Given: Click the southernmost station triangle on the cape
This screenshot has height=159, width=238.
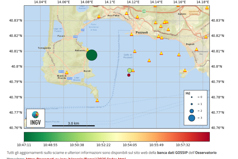Looking at the screenshot, I should click(x=97, y=100).
